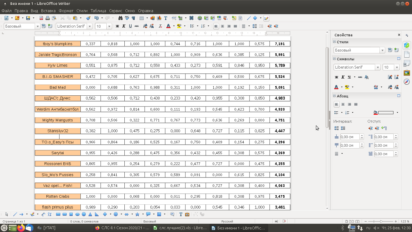This screenshot has width=412, height=232.
Task: Click the Undo arrow icon
Action: [97, 18]
